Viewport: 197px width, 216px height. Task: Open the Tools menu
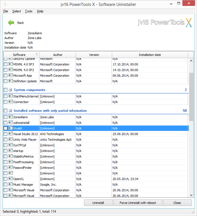click(x=29, y=11)
